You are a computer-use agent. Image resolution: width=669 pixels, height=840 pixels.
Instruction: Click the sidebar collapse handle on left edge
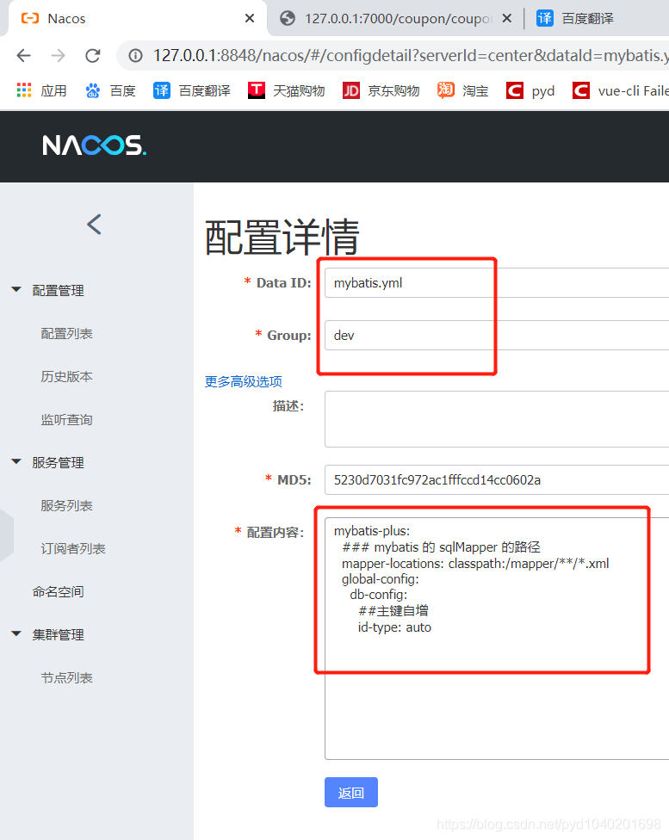coord(6,535)
